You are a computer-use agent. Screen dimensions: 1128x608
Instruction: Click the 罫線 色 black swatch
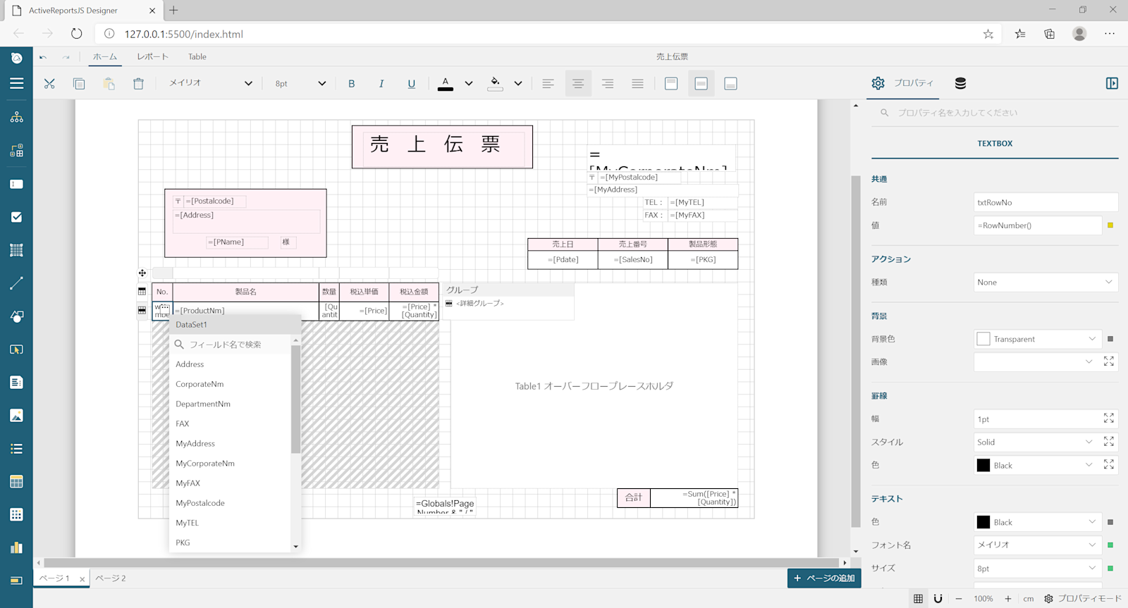[983, 465]
